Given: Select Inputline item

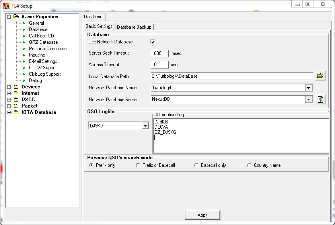Looking at the screenshot, I should point(37,55).
